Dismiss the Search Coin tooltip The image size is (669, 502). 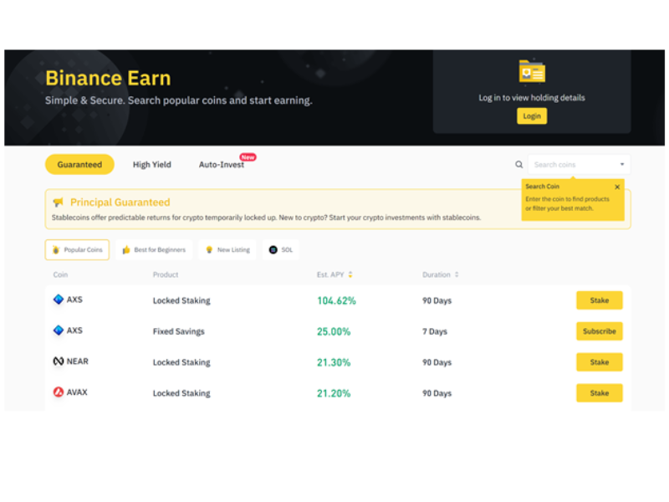pos(616,186)
